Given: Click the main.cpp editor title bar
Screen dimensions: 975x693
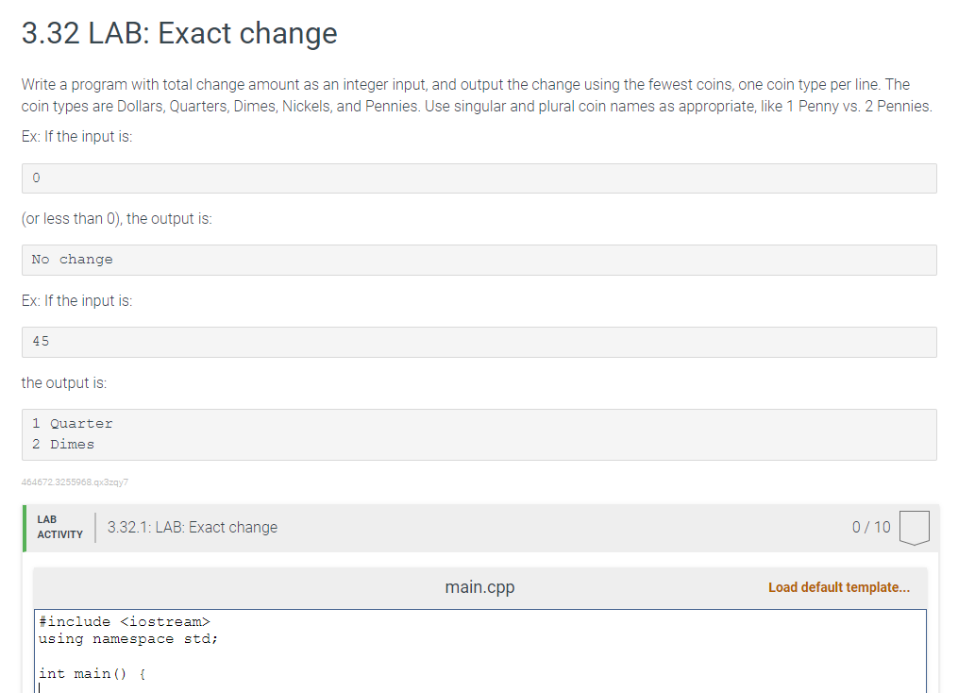Looking at the screenshot, I should (x=479, y=586).
